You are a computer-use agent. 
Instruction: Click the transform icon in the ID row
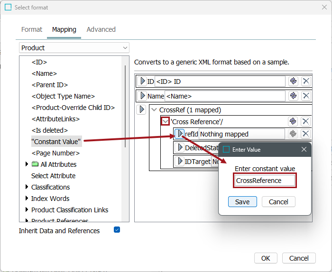pyautogui.click(x=293, y=82)
